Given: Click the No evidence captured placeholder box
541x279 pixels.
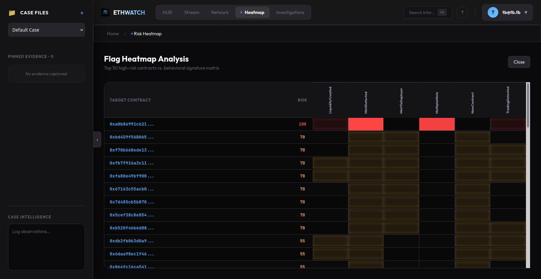Looking at the screenshot, I should point(46,74).
